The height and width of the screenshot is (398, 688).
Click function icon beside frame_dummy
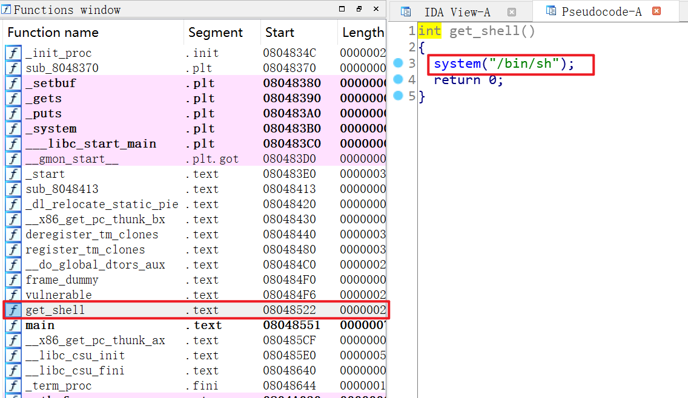click(x=13, y=279)
